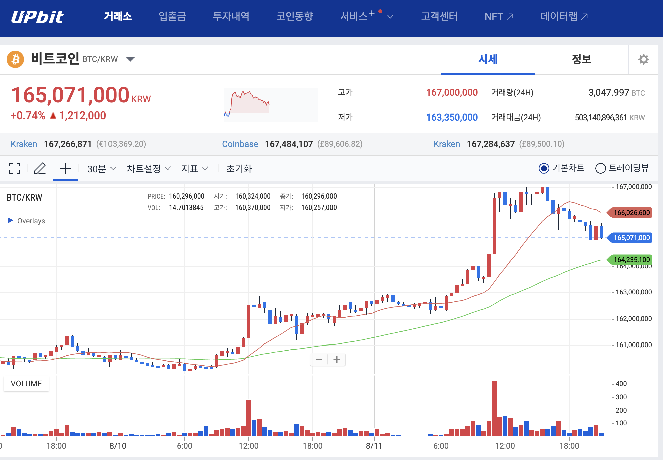The width and height of the screenshot is (663, 460).
Task: Select the pencil drawing tool
Action: tap(40, 168)
